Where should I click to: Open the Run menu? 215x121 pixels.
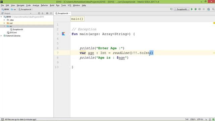[58, 5]
